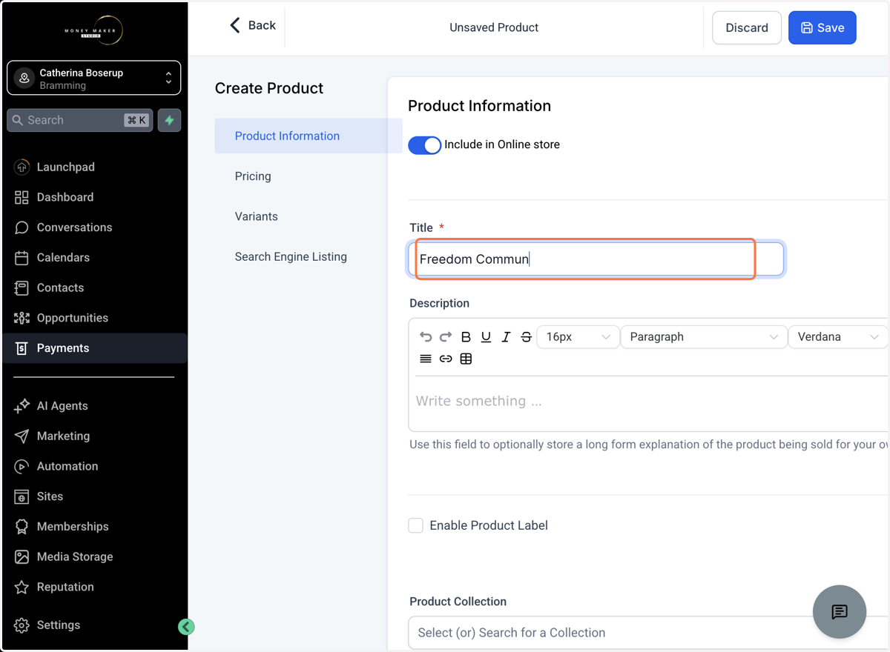Click the undo icon in description editor
The width and height of the screenshot is (890, 652).
(426, 336)
